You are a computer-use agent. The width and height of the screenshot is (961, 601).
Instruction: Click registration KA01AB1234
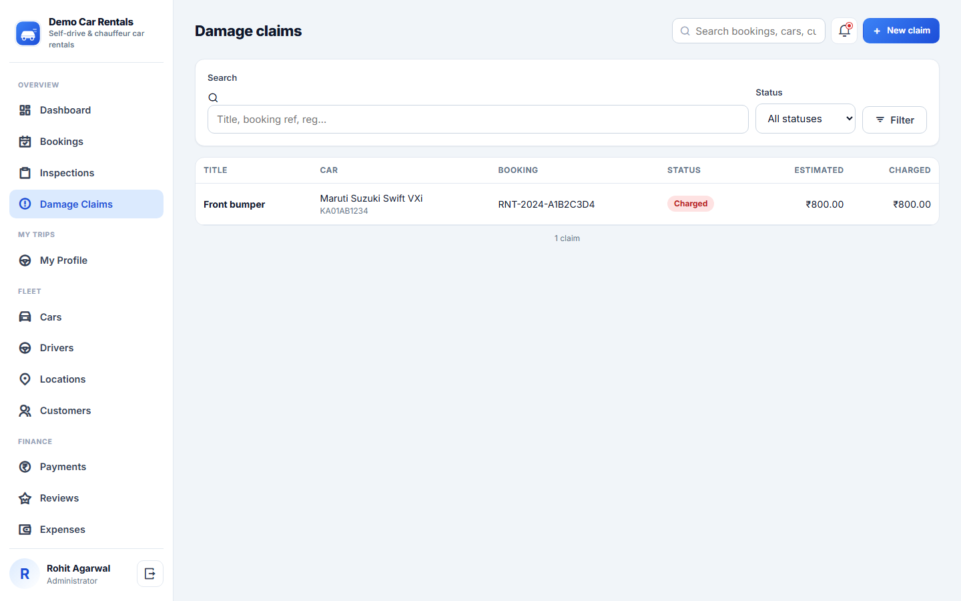344,211
